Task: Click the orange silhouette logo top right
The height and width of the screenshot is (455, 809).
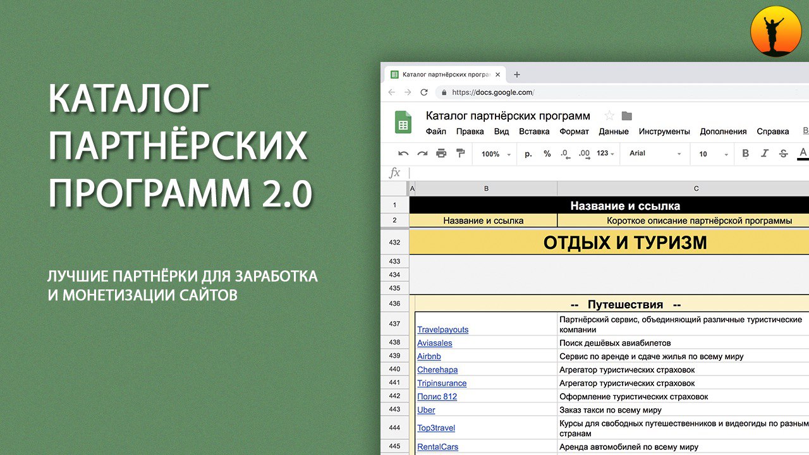Action: coord(776,32)
